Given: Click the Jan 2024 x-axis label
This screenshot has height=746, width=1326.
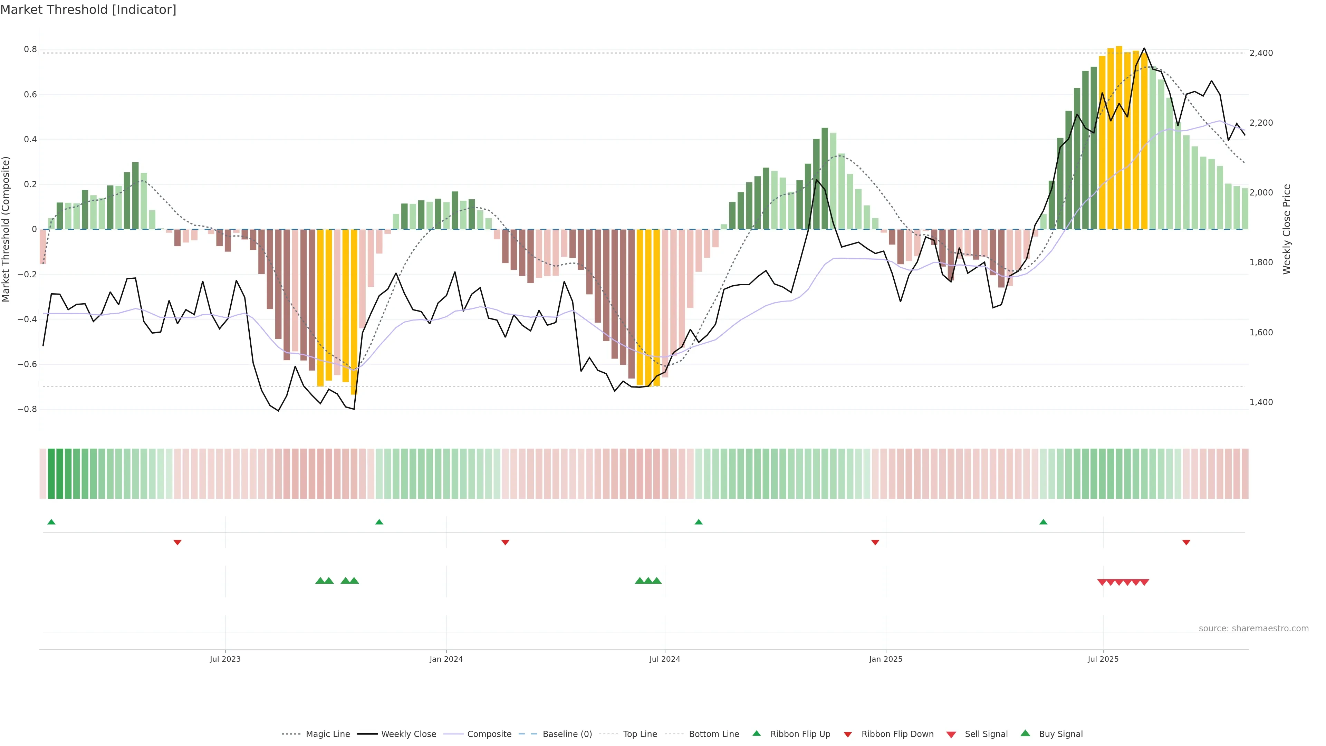Looking at the screenshot, I should 446,659.
